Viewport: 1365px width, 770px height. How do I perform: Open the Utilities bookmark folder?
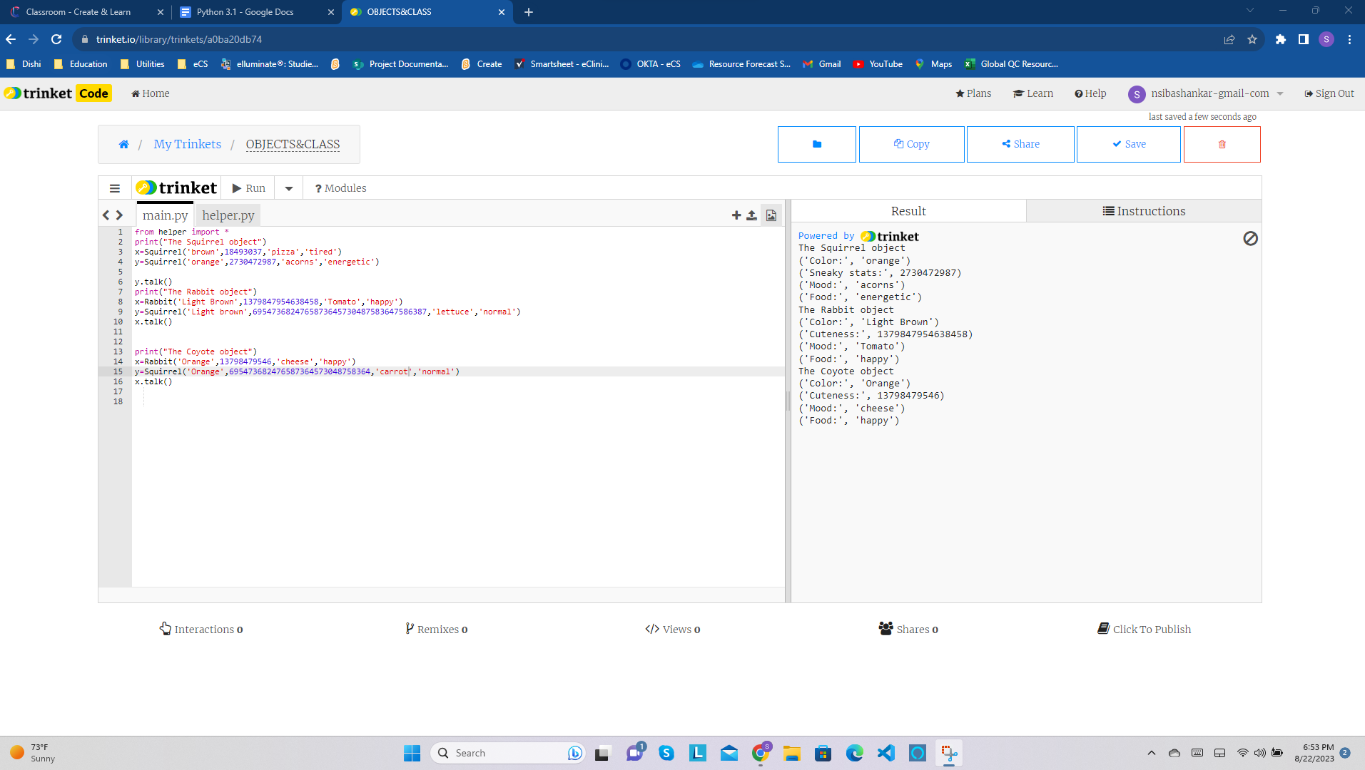(x=143, y=64)
